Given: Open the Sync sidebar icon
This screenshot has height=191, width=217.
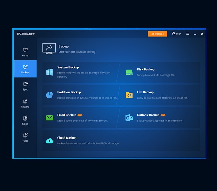Looking at the screenshot, I should (x=25, y=84).
